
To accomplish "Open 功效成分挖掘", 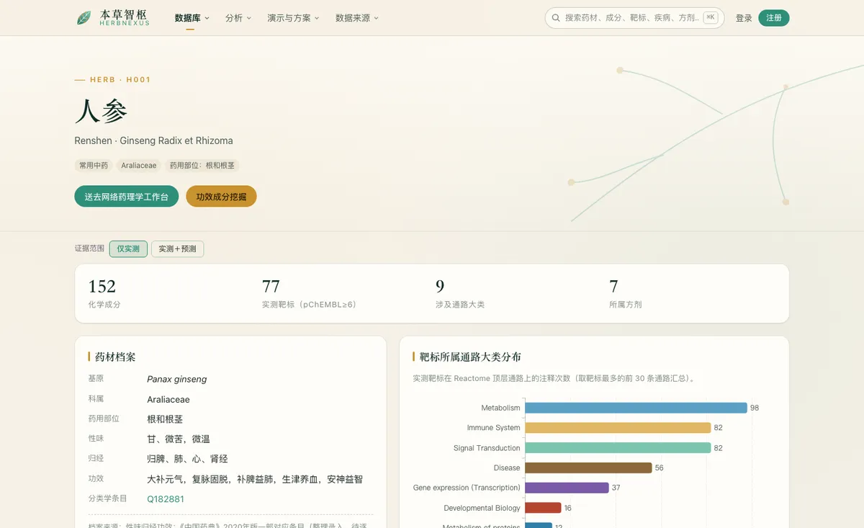I will coord(221,197).
